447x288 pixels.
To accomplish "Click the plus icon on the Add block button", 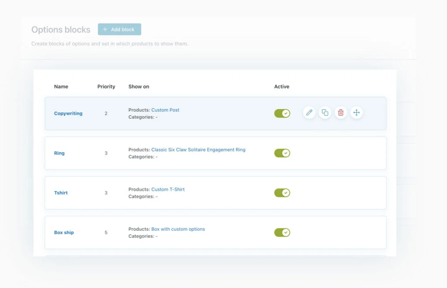I will [x=105, y=29].
